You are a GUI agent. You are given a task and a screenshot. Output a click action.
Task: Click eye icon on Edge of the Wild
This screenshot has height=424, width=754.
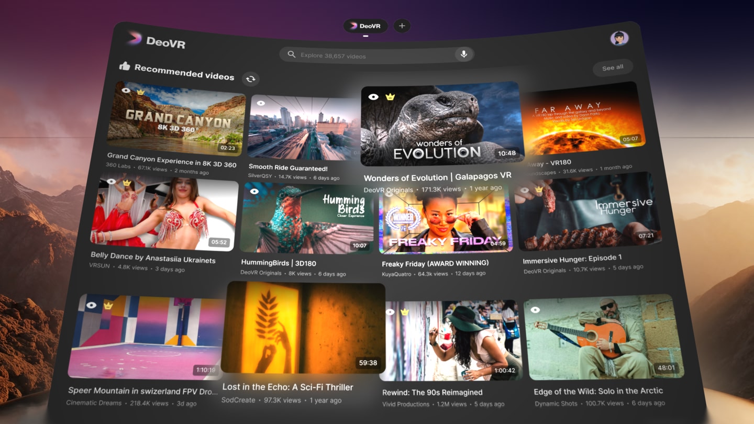tap(535, 310)
